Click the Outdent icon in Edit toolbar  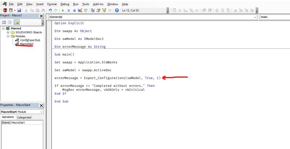[x=210, y=10]
